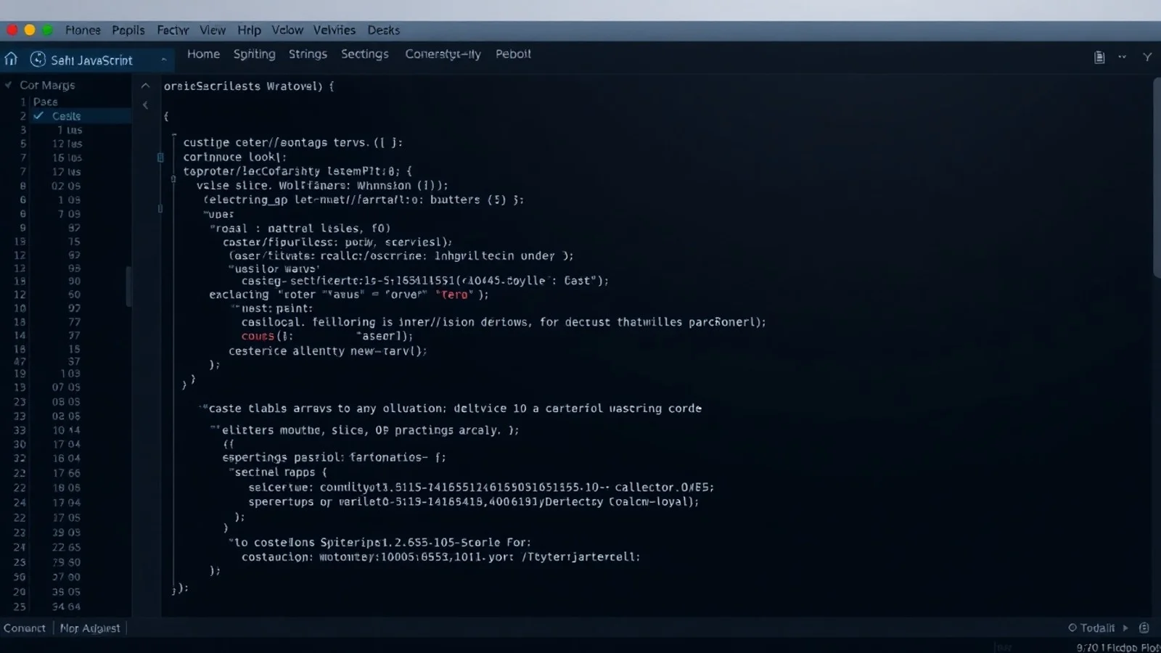The image size is (1161, 653).
Task: Click the code line 'oreicSacrilests Wratovel) {'
Action: click(x=249, y=86)
